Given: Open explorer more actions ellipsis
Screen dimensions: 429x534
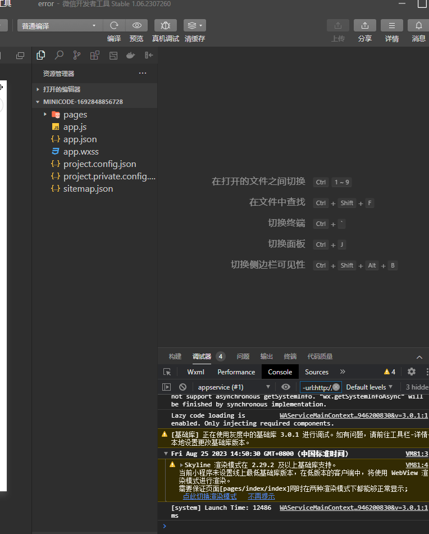Looking at the screenshot, I should [x=143, y=73].
